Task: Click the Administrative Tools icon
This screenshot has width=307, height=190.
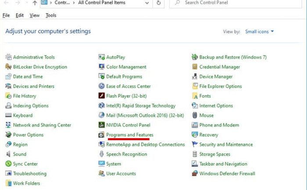Action: point(8,57)
